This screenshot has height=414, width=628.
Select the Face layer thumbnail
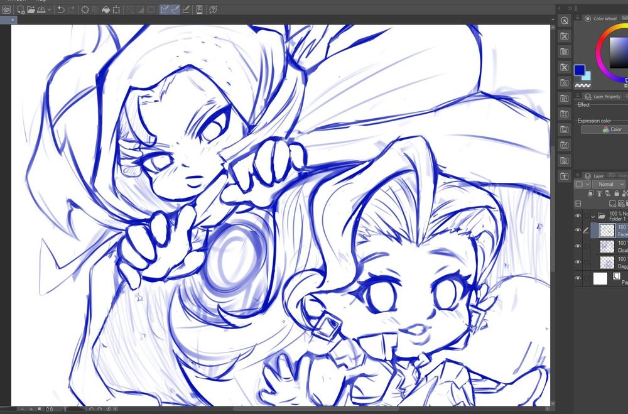pyautogui.click(x=607, y=230)
